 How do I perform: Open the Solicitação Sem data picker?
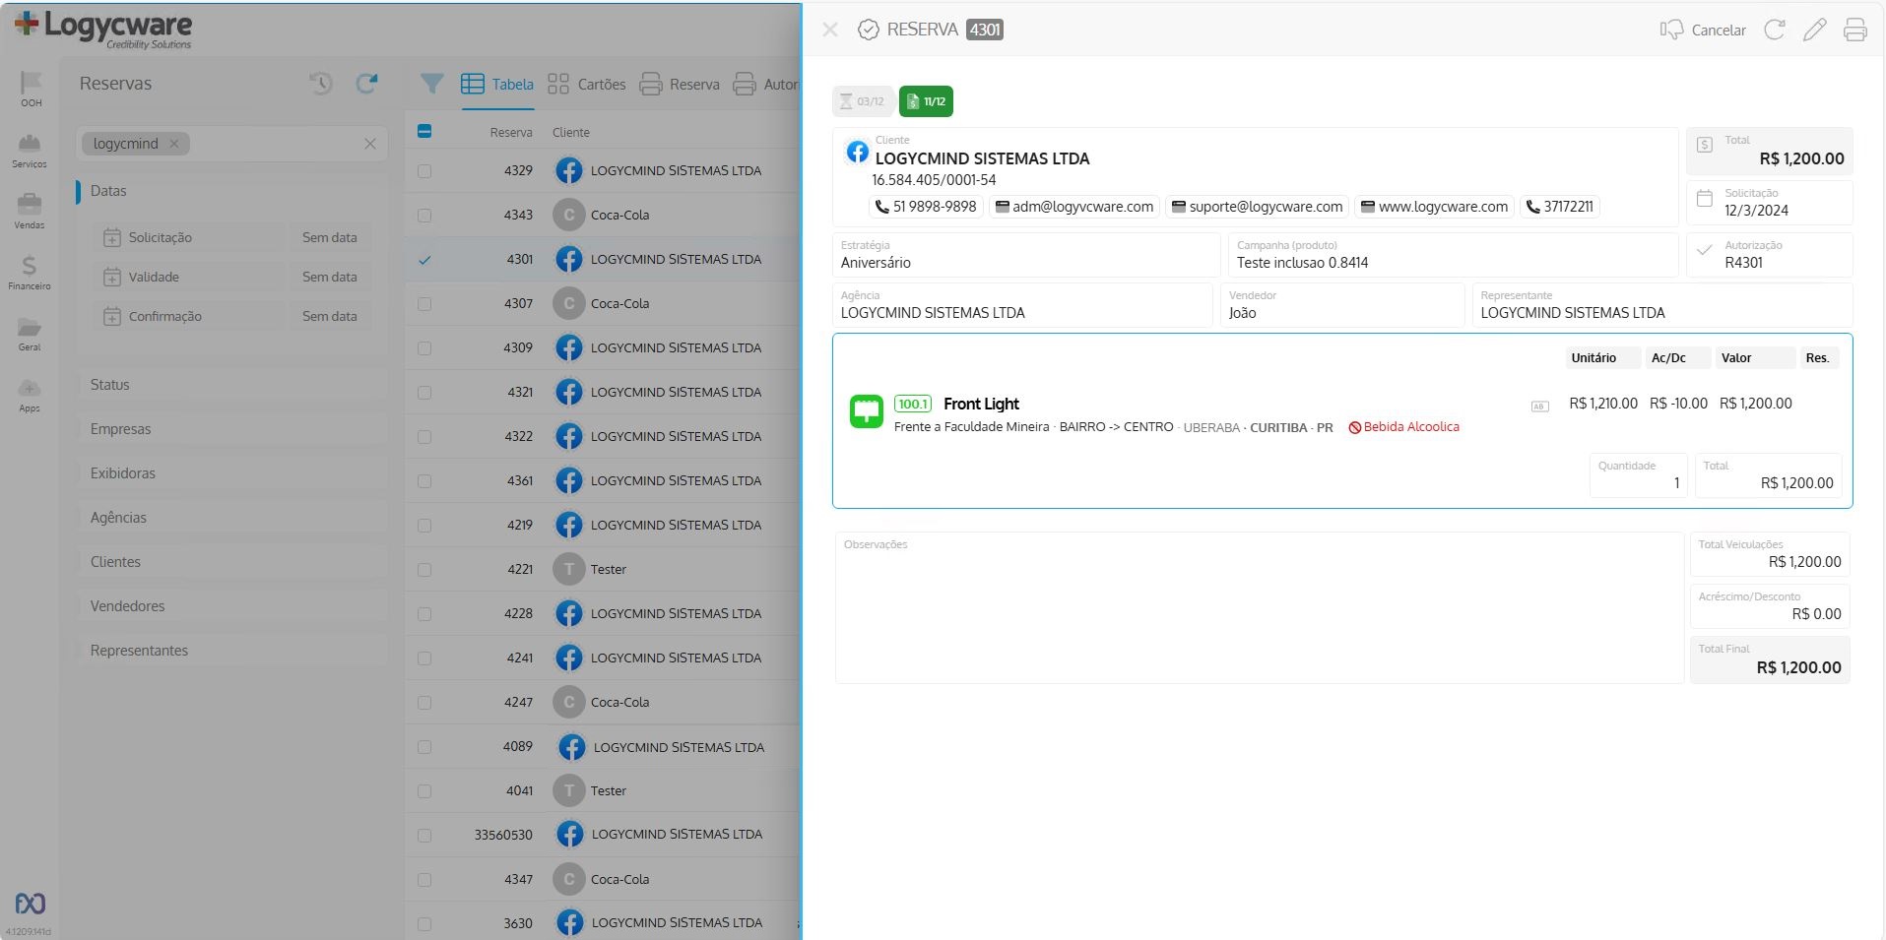tap(330, 237)
